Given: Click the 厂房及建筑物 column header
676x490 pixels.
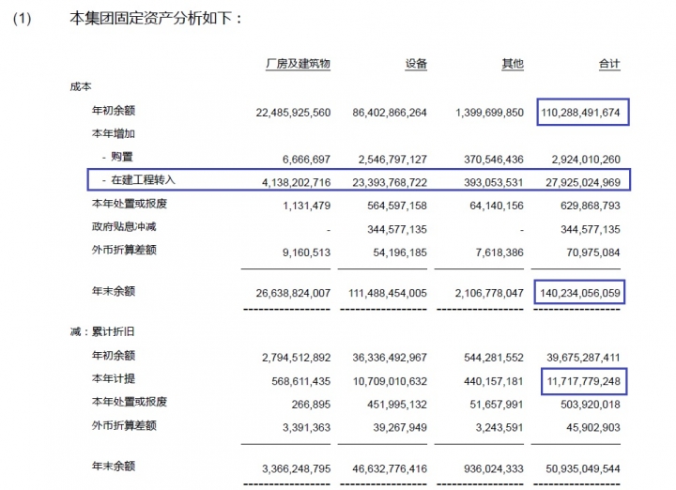Looking at the screenshot, I should pyautogui.click(x=298, y=64).
